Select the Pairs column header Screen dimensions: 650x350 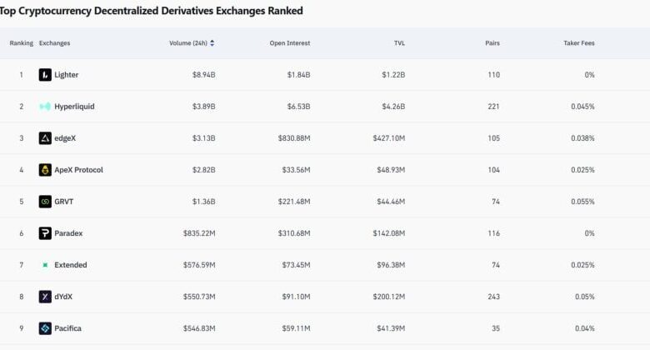492,43
